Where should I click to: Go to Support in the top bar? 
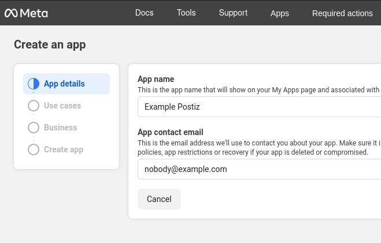click(233, 13)
